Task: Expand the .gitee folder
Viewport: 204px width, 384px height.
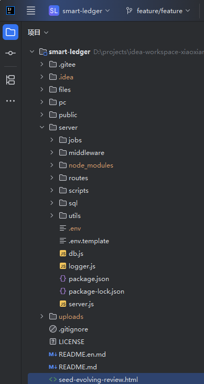Action: (x=42, y=65)
